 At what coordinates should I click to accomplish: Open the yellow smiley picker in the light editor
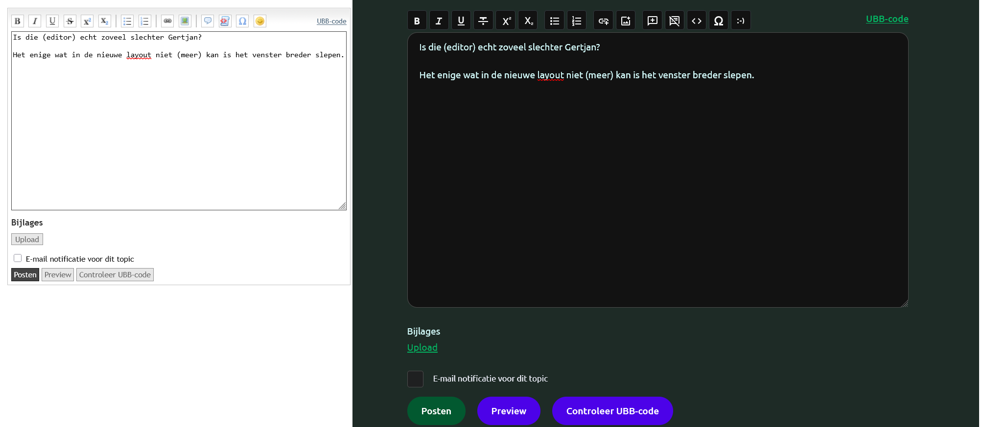click(x=260, y=21)
